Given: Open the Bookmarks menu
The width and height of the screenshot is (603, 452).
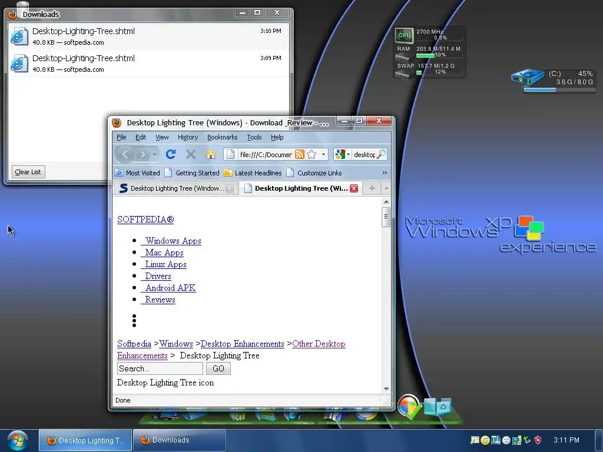Looking at the screenshot, I should click(222, 137).
